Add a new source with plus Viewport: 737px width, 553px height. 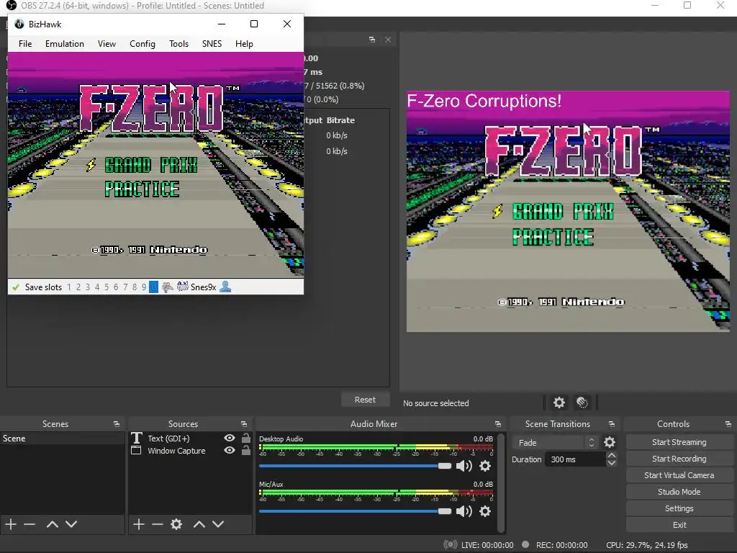point(138,524)
